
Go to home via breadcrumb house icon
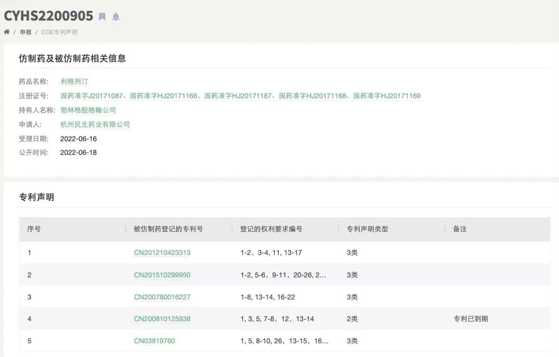pyautogui.click(x=7, y=32)
